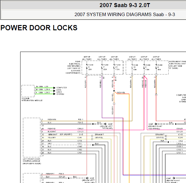The image size is (186, 183).
Task: Select "C2-5" on the YEL/GRY pin 10 row
Action: 79,138
